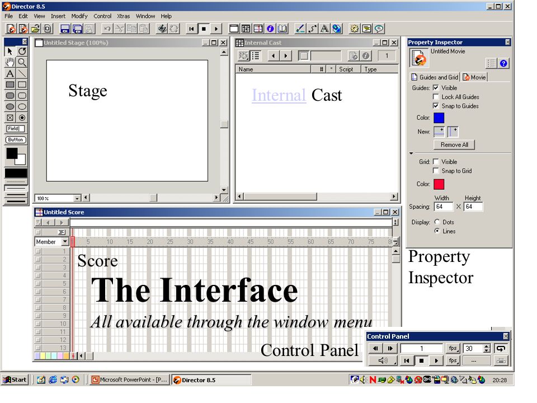Image resolution: width=537 pixels, height=403 pixels.
Task: Select Dots display radio button
Action: pos(437,222)
